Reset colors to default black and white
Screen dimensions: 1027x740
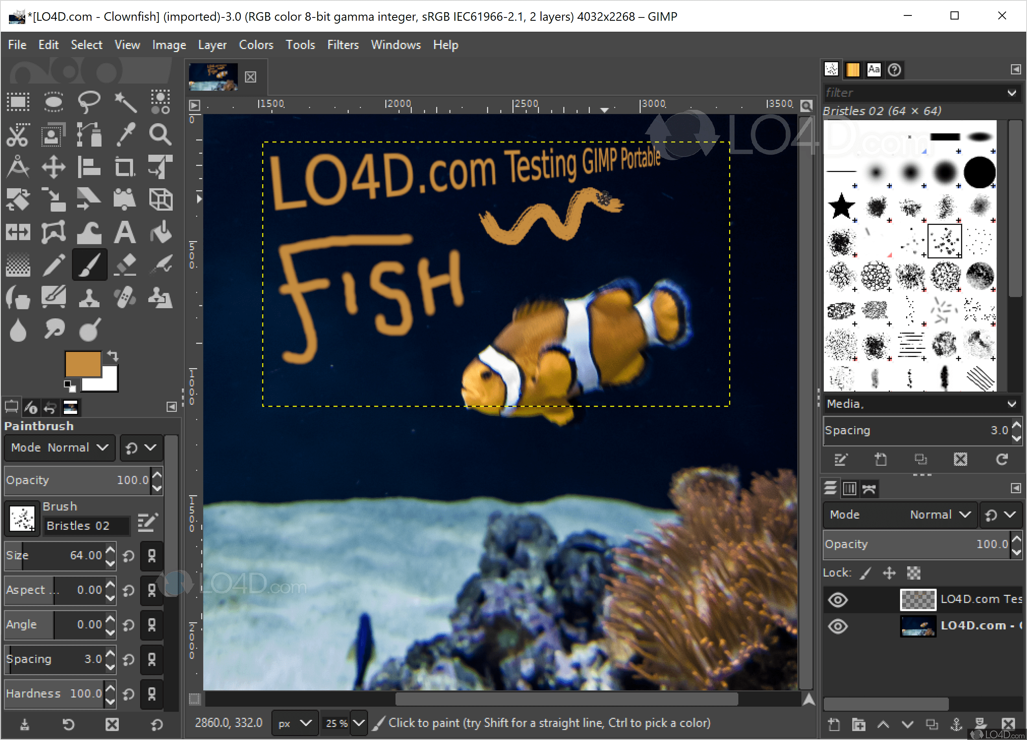[x=70, y=386]
